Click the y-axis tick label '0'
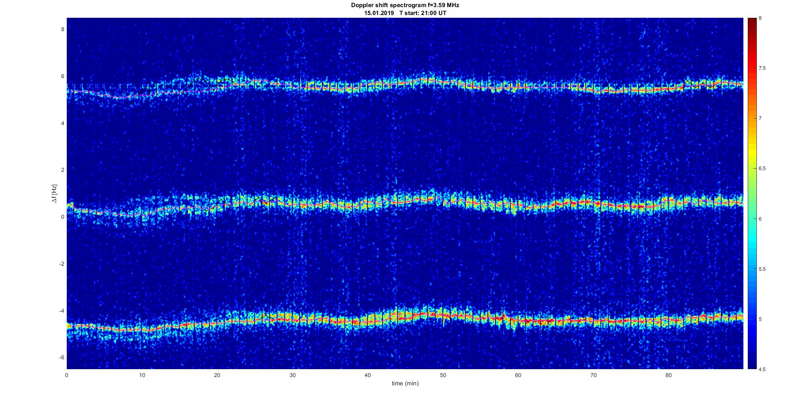Image resolution: width=790 pixels, height=396 pixels. [x=62, y=217]
